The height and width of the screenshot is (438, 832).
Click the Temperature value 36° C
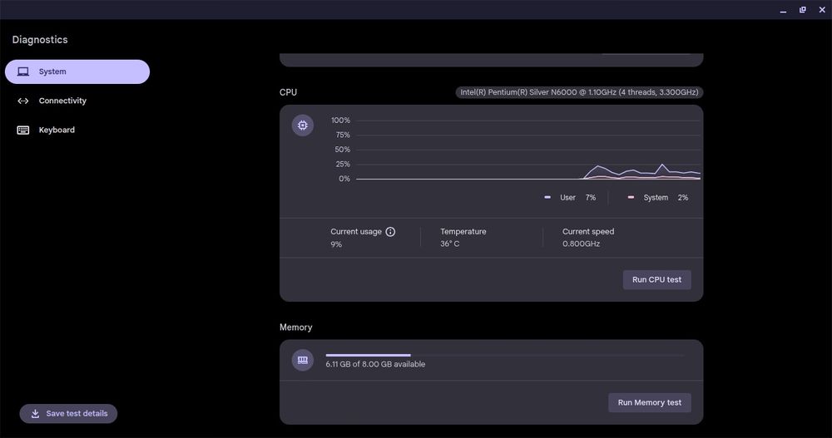click(450, 244)
